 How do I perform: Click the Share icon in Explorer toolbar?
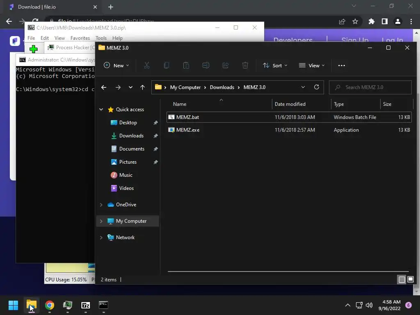(226, 65)
